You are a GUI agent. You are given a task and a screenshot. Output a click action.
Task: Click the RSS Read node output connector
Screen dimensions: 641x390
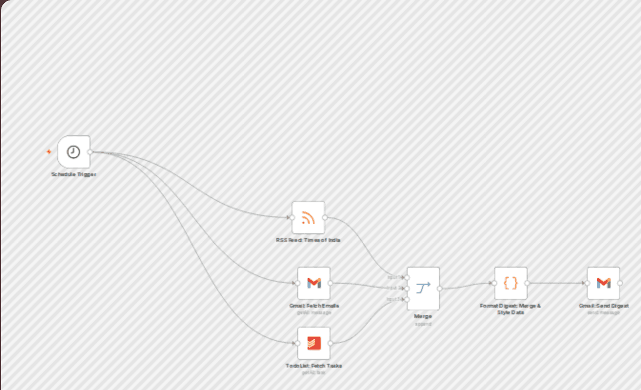(x=324, y=218)
